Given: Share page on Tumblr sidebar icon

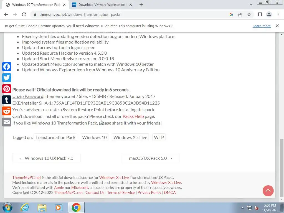Looking at the screenshot, I should click(7, 100).
